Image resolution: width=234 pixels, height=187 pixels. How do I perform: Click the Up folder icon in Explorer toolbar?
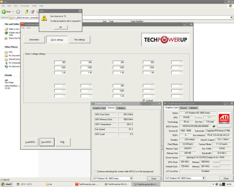27,12
